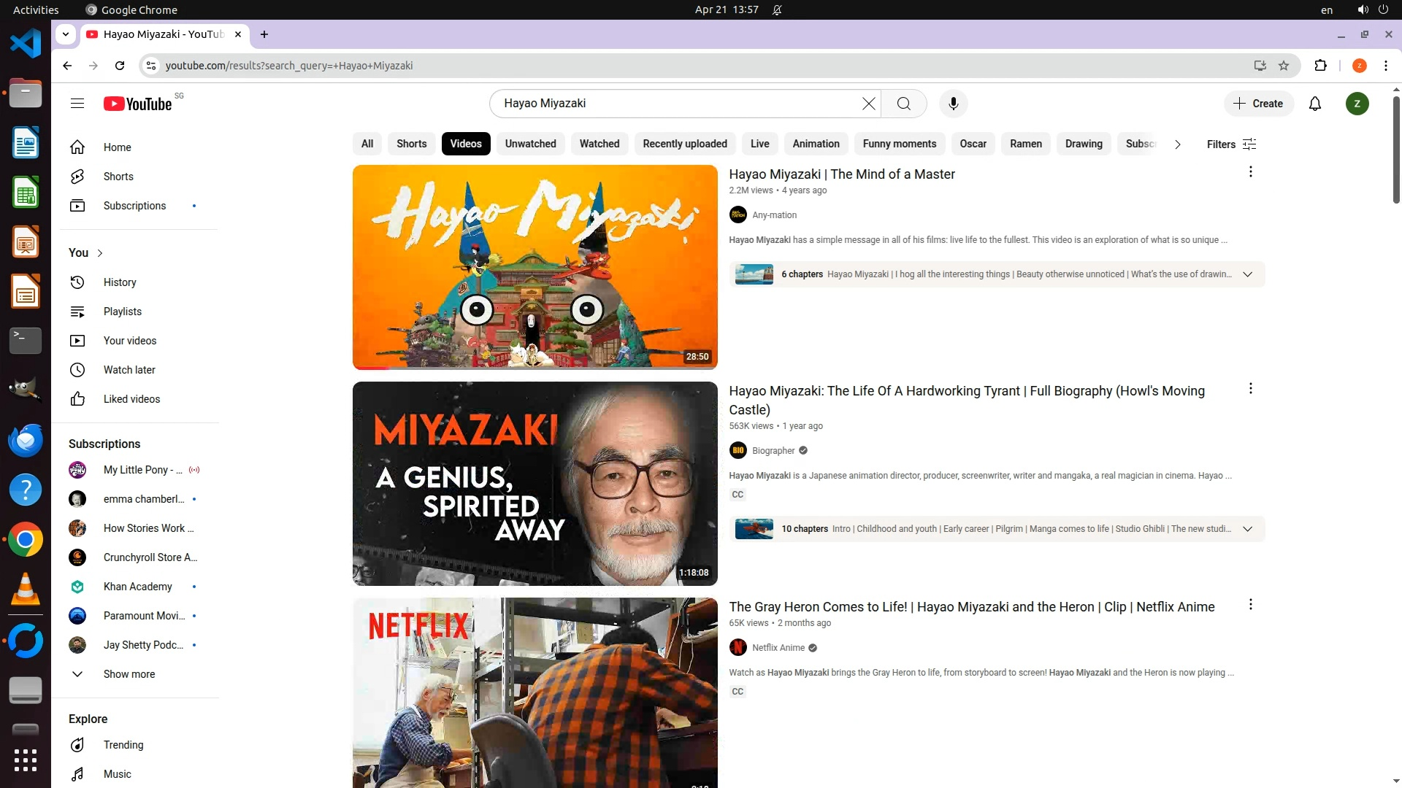Toggle the Recently uploaded filter chip
The width and height of the screenshot is (1402, 788).
pos(684,144)
